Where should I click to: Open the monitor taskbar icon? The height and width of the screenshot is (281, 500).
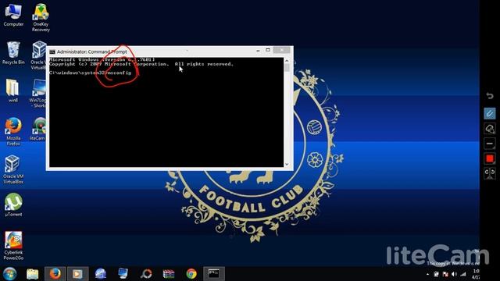tap(123, 274)
